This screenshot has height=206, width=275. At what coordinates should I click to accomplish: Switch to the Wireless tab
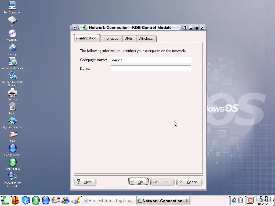point(146,39)
